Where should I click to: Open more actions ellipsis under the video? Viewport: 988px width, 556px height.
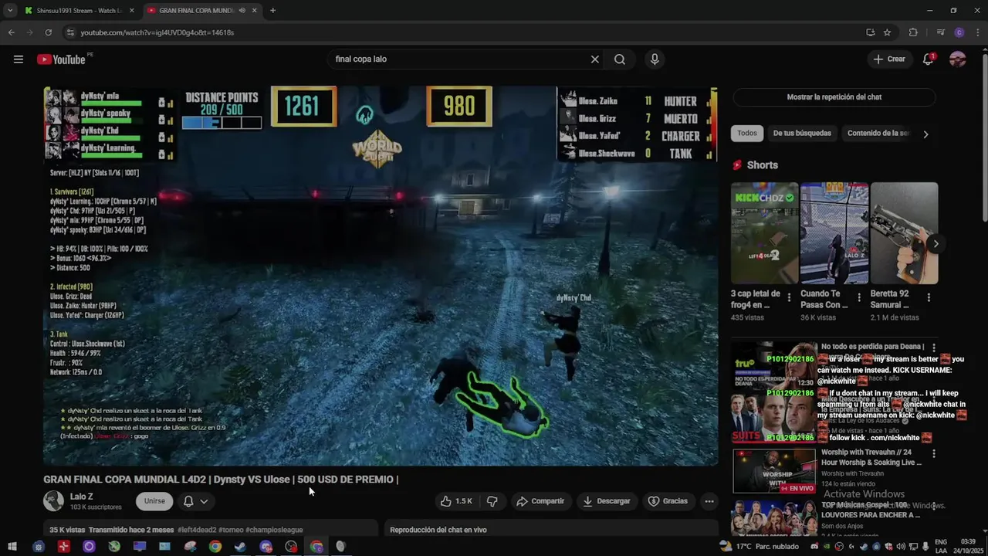tap(709, 501)
